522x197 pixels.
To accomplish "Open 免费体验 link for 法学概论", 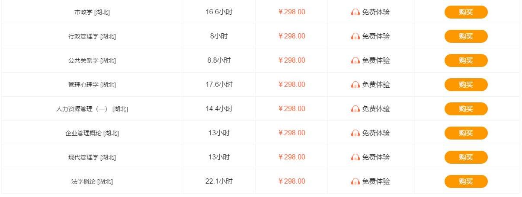I will pyautogui.click(x=376, y=181).
